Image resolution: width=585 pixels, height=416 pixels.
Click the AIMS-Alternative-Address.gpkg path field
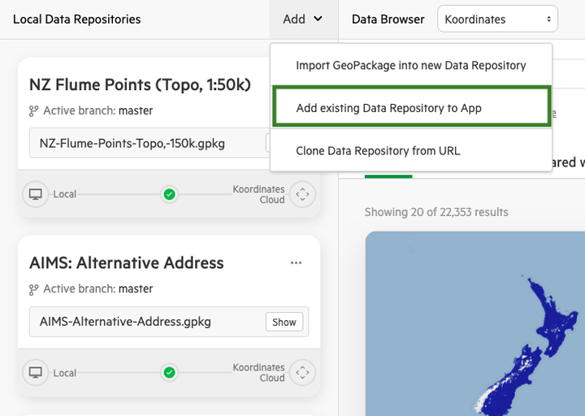169,322
